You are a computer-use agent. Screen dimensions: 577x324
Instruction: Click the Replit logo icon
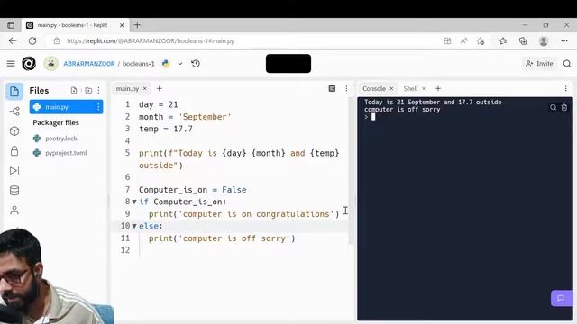coord(29,64)
